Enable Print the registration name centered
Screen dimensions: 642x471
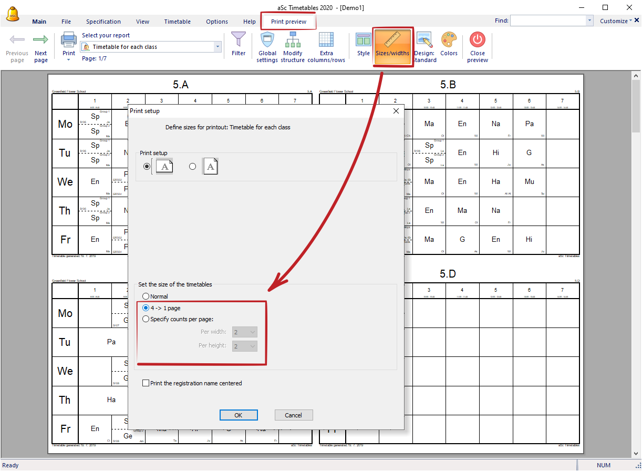tap(146, 383)
